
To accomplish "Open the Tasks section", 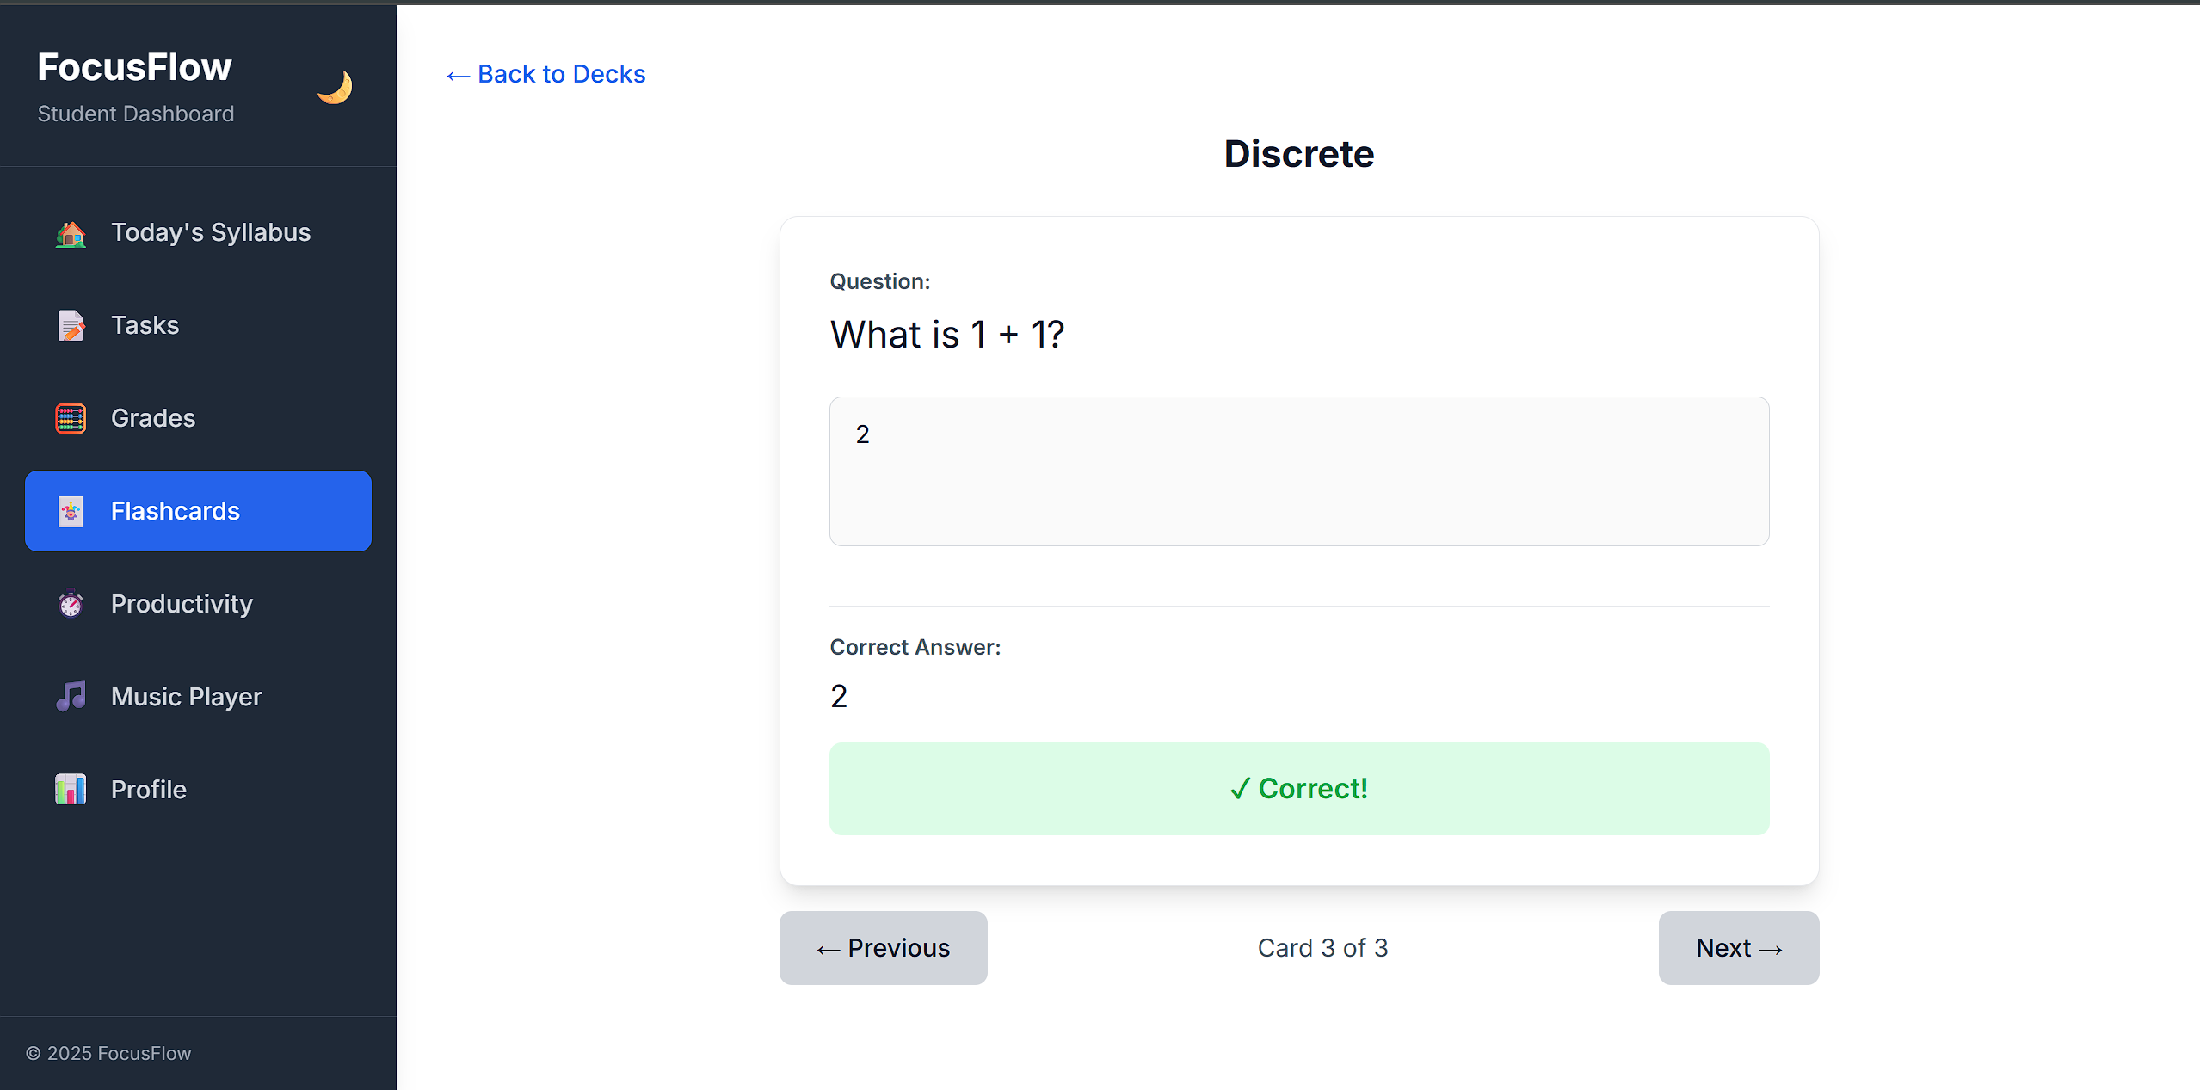I will (145, 326).
